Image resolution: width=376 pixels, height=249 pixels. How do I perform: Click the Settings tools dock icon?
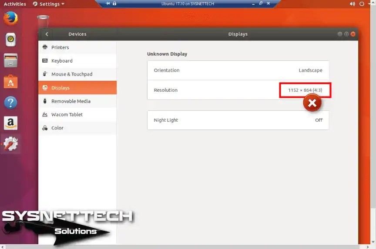coord(10,144)
